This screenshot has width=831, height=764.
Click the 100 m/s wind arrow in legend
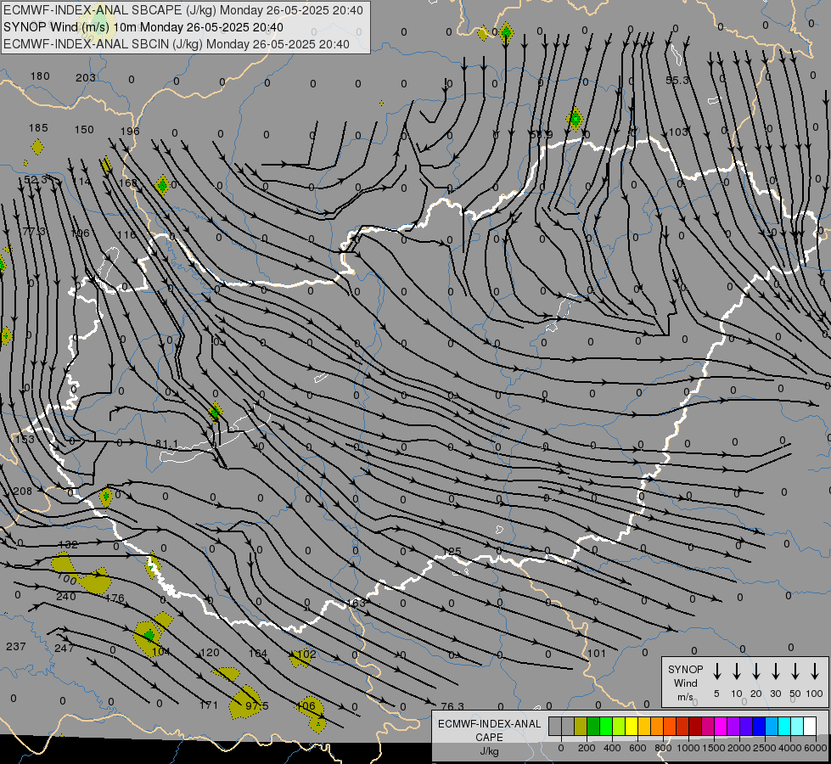pyautogui.click(x=815, y=671)
